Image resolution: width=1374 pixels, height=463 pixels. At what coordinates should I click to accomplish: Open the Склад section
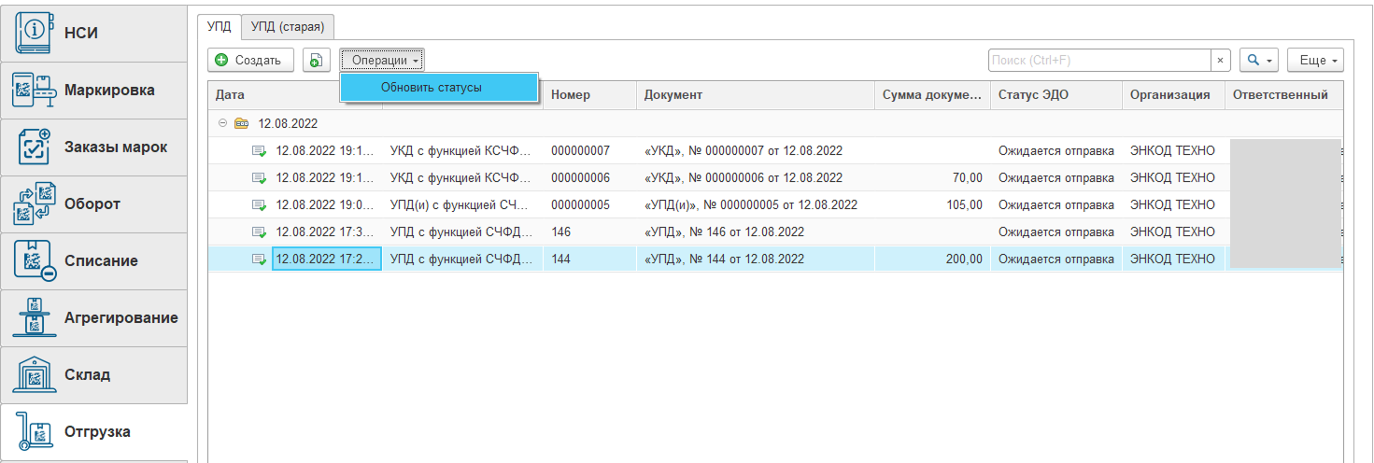[93, 375]
